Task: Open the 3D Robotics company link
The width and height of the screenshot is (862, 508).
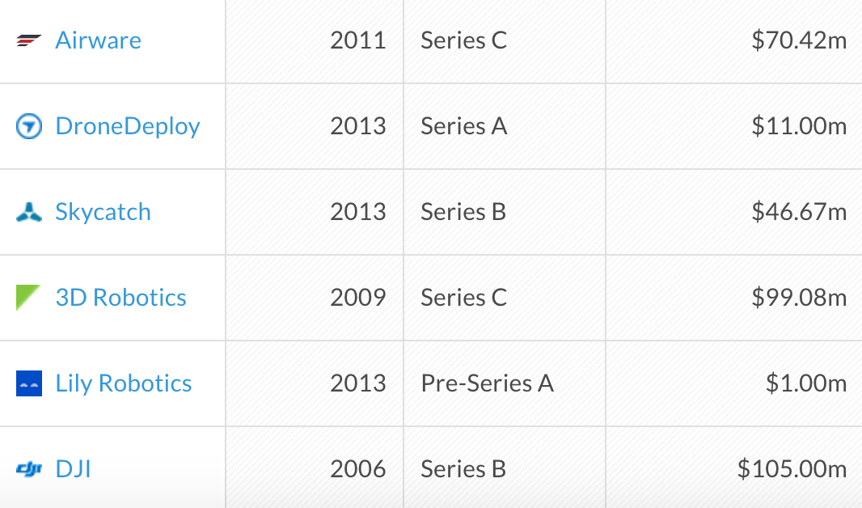Action: [120, 298]
